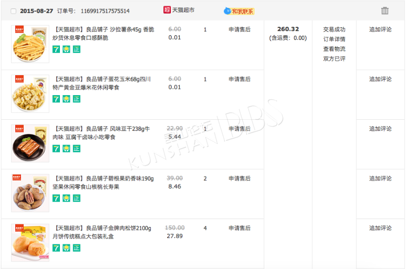Screen dimensions: 410x269
Task: Click the struck-through 150.00 original price
Action: point(175,227)
